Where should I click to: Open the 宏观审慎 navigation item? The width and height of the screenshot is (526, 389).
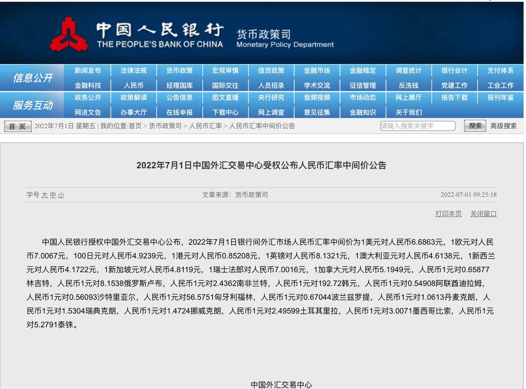[225, 71]
